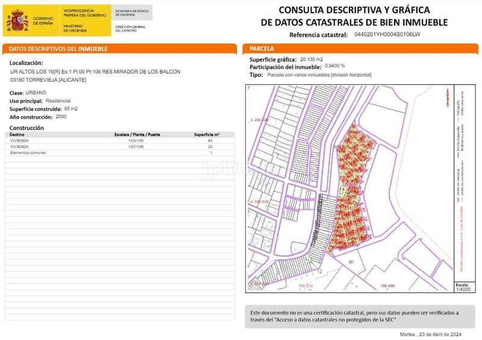This screenshot has height=340, width=482.
Task: Click the Secretaría de Estado de Hacienda label
Action: pyautogui.click(x=132, y=12)
